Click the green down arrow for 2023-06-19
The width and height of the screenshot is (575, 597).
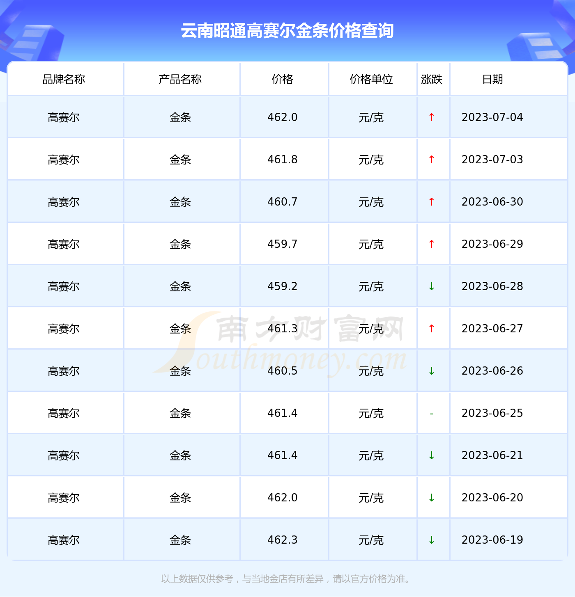(x=431, y=540)
